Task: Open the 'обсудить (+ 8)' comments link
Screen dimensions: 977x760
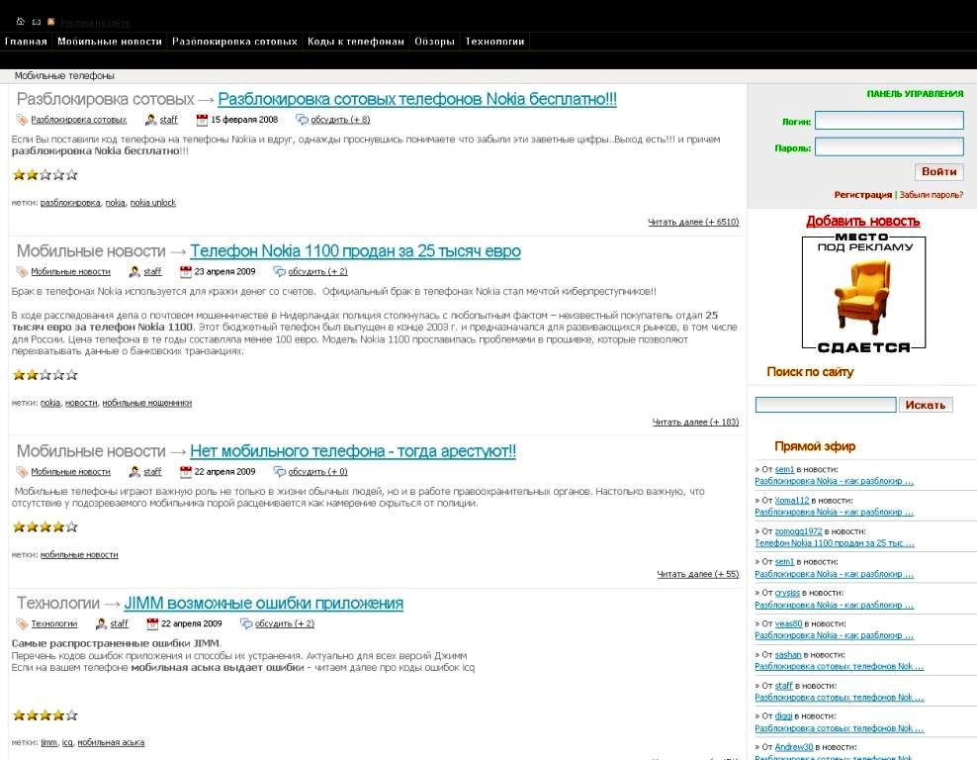Action: tap(340, 120)
